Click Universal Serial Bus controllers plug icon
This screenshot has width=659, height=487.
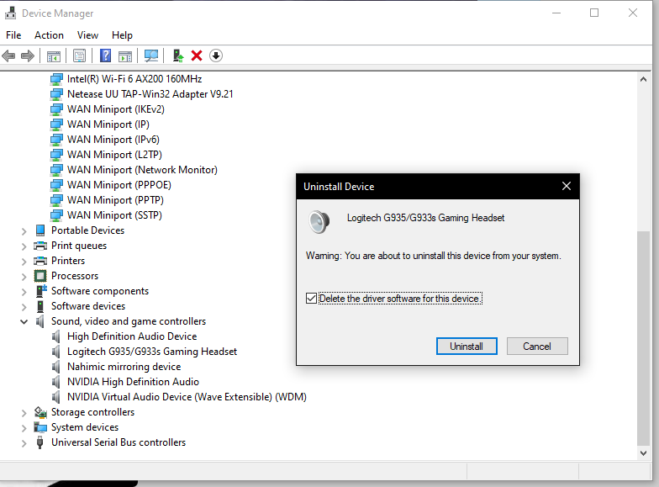(40, 442)
